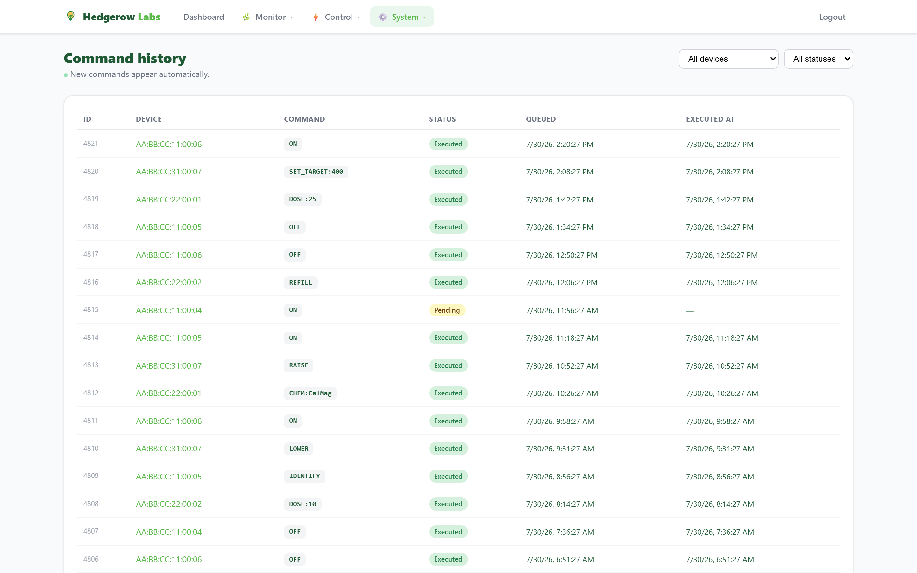The image size is (917, 573).
Task: Expand the Monitor menu caret
Action: tap(291, 18)
